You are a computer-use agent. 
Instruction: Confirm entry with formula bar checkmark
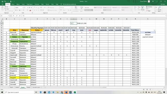[x=17, y=16]
